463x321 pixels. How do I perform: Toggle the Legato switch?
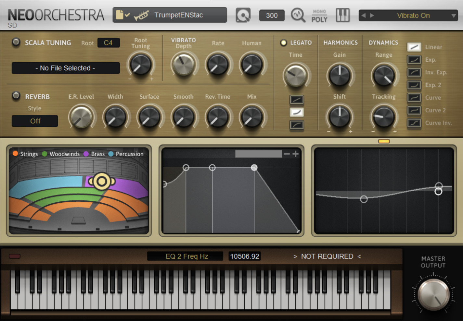[284, 42]
